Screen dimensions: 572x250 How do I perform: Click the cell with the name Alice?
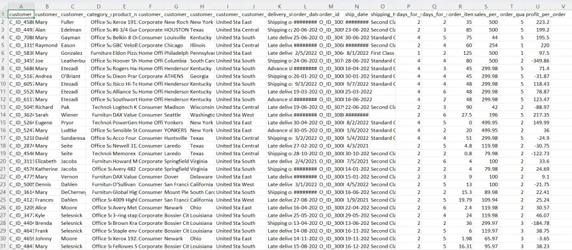pos(47,208)
